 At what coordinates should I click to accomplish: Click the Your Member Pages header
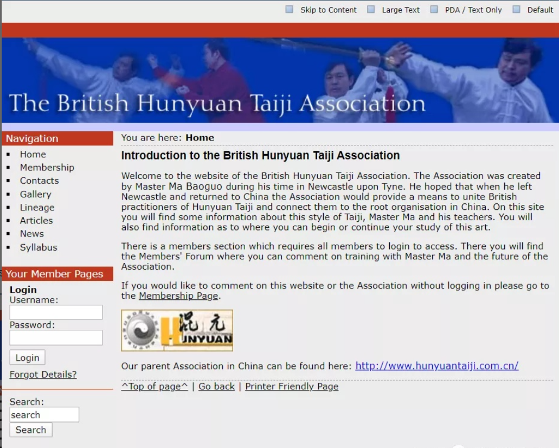(x=57, y=273)
